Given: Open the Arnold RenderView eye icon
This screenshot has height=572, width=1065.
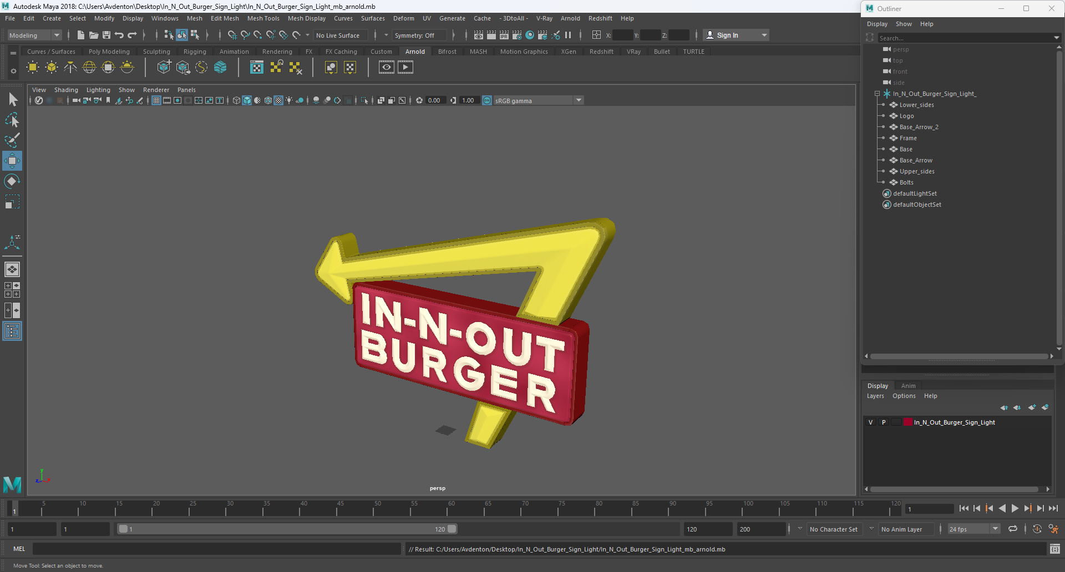Looking at the screenshot, I should pos(387,68).
